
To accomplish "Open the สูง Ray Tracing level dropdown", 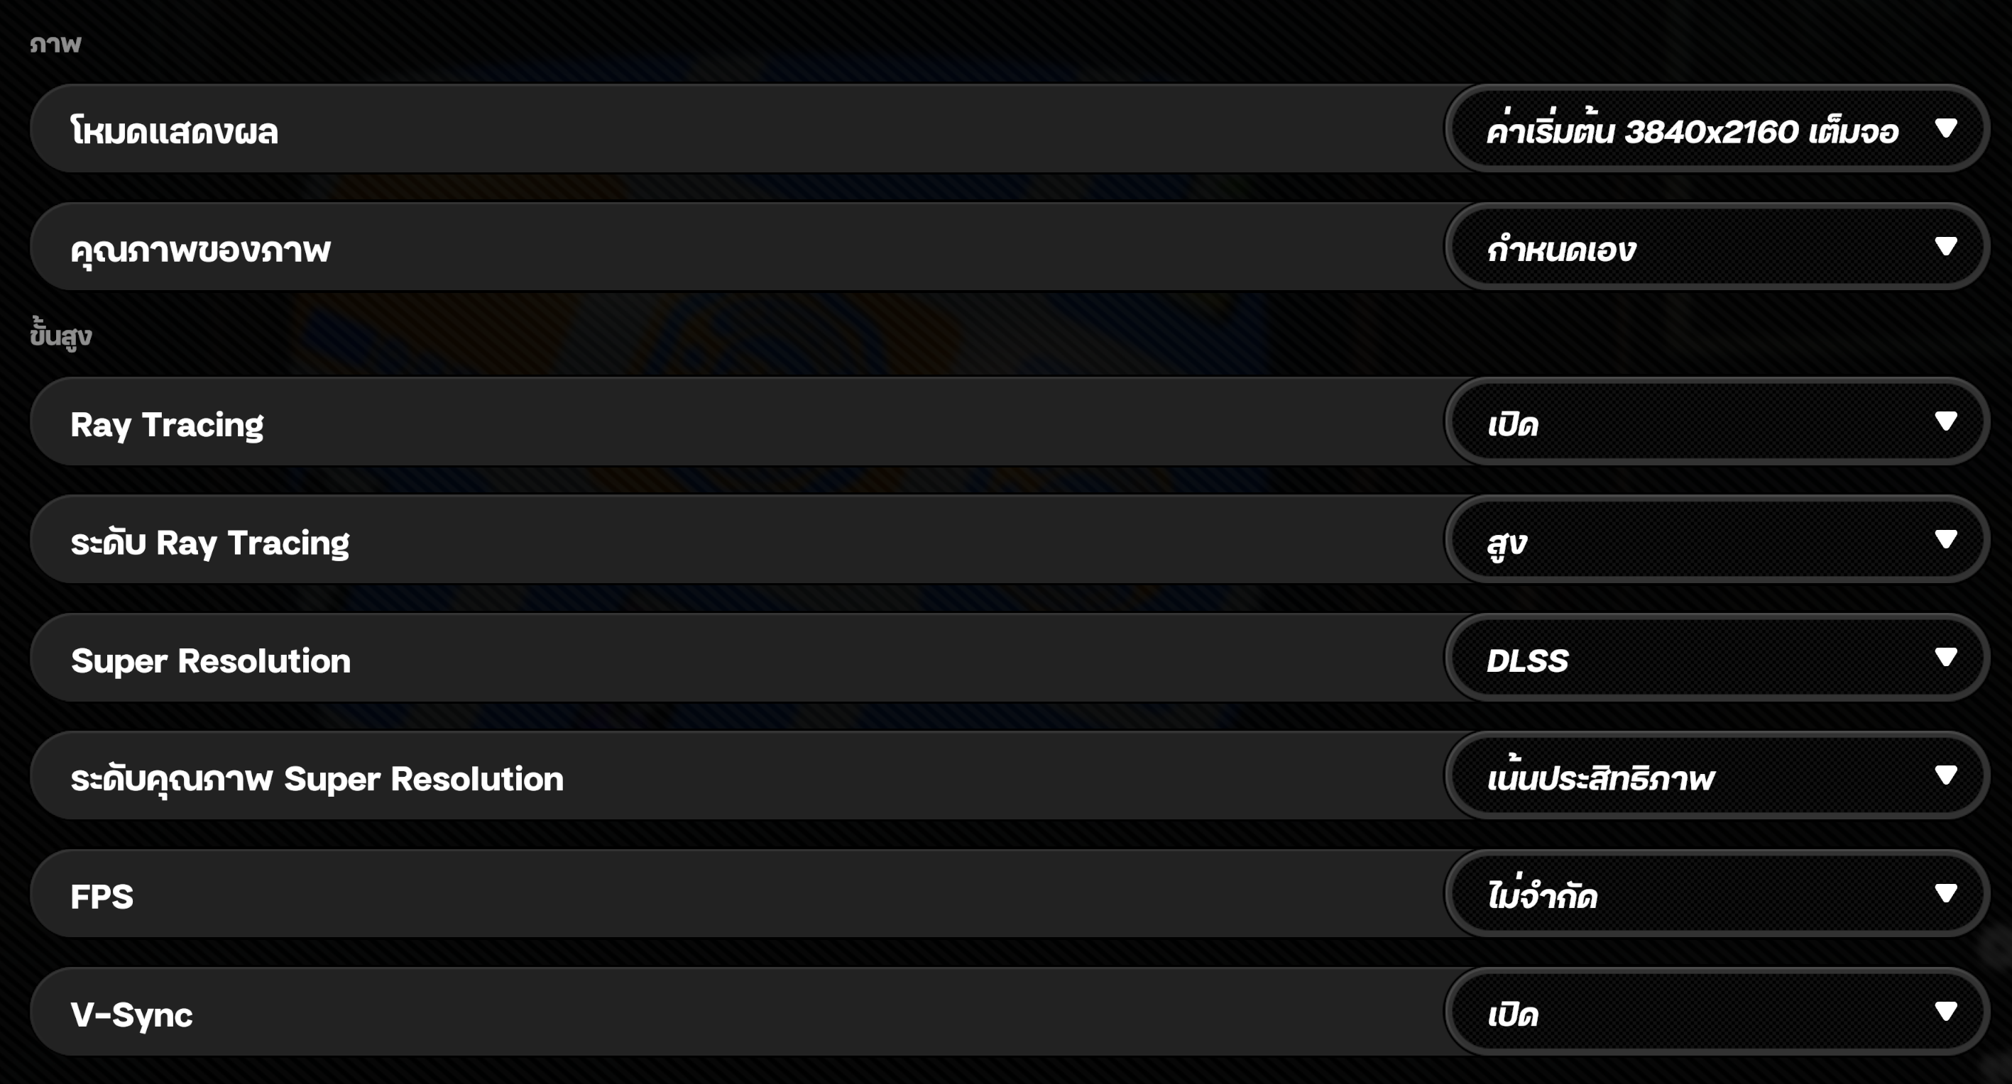I will pyautogui.click(x=1507, y=543).
